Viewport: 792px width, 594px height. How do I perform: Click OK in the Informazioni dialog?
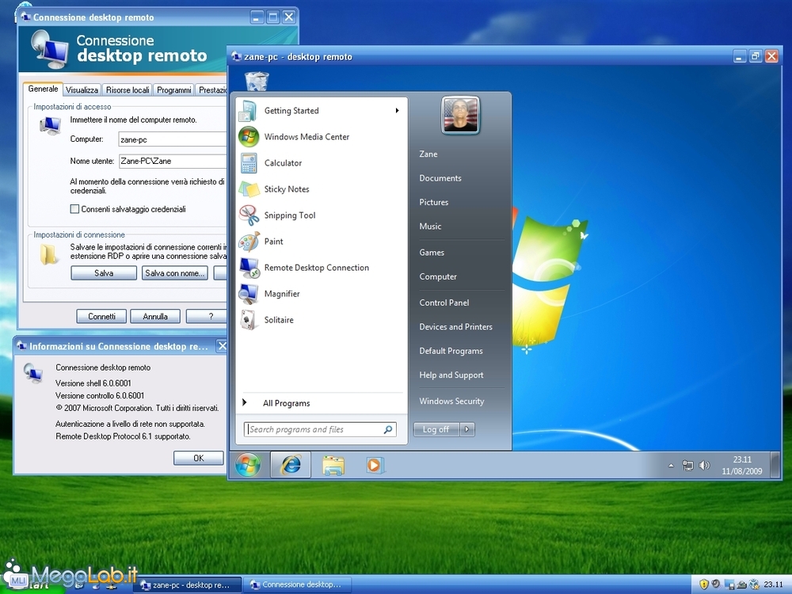199,458
